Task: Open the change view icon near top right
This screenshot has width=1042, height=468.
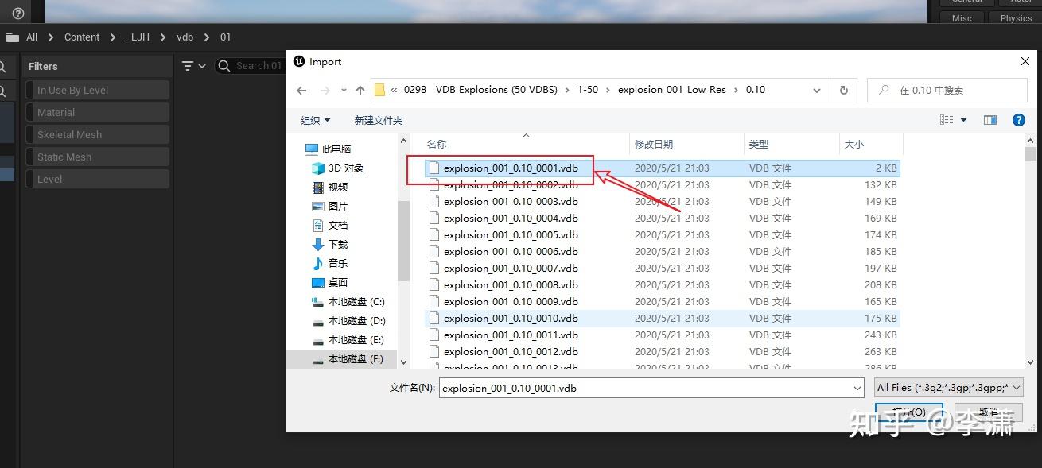Action: click(x=947, y=119)
